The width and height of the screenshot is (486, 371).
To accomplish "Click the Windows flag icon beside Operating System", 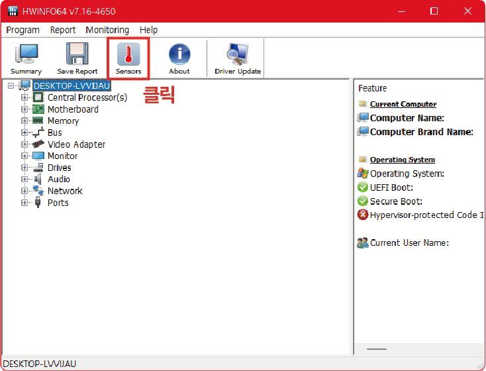I will (x=363, y=173).
